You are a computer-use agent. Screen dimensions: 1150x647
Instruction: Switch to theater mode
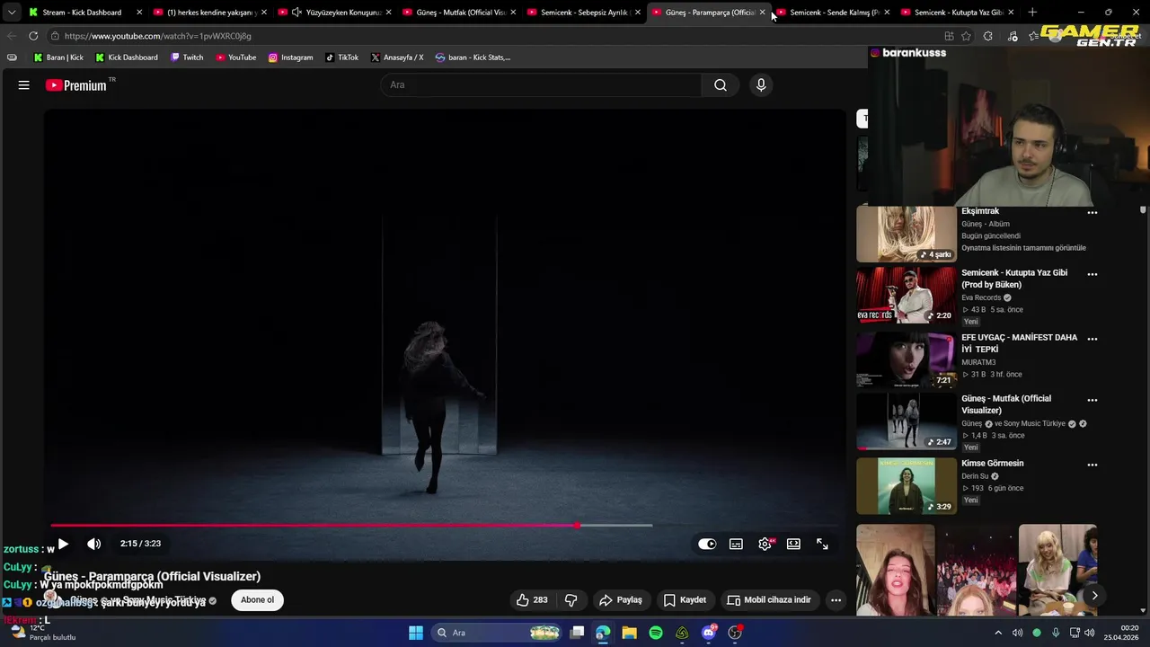pyautogui.click(x=793, y=544)
